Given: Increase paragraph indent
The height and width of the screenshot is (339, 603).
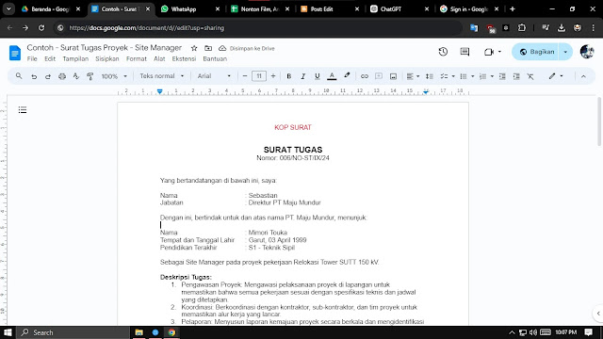Looking at the screenshot, I should 516,76.
